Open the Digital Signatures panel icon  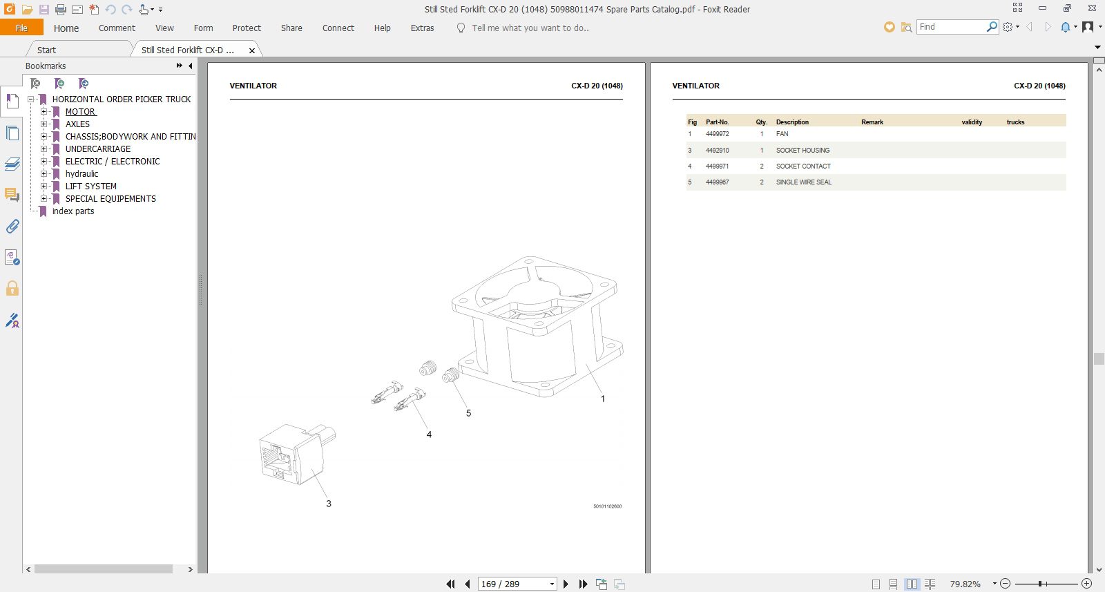(12, 321)
